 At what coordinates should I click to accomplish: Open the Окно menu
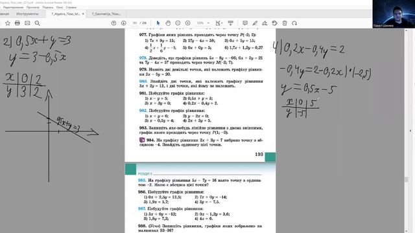[60, 7]
